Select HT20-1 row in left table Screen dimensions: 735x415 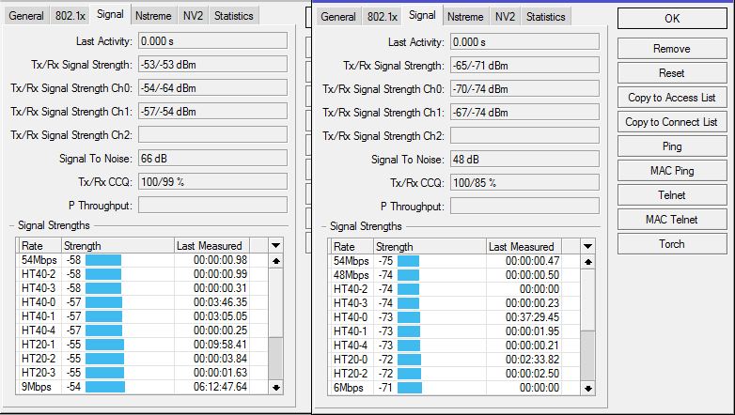[143, 345]
